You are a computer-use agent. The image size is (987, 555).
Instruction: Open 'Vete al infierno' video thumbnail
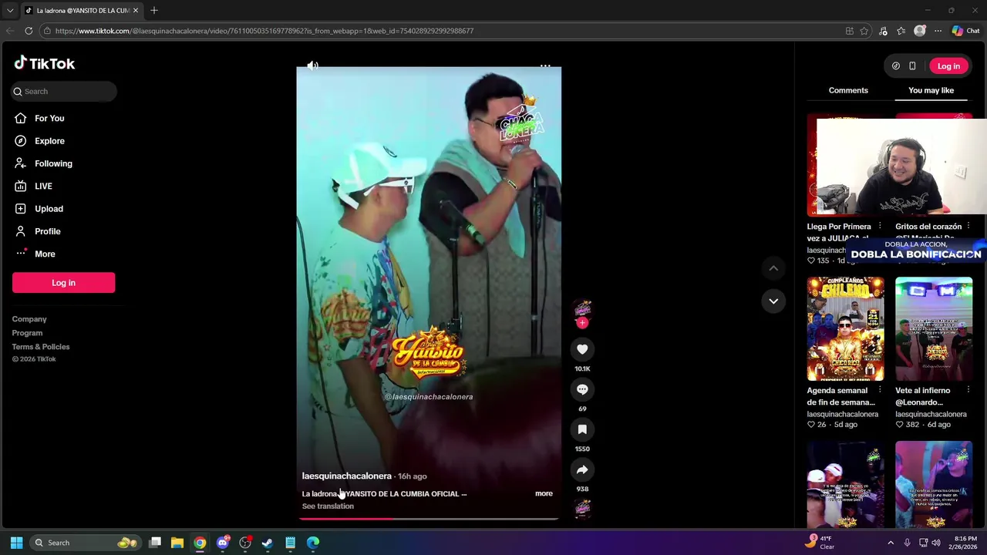coord(934,329)
